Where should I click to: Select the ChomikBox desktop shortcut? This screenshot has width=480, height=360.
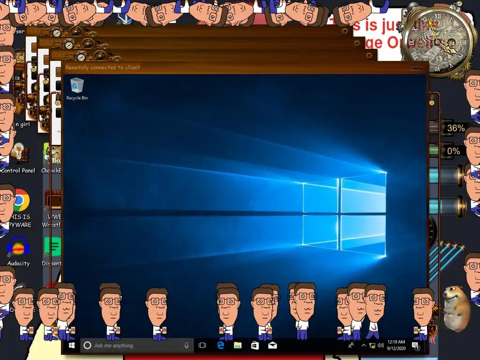coord(52,158)
